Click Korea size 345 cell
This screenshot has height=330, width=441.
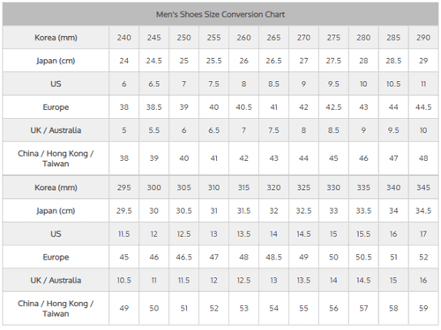tap(423, 187)
